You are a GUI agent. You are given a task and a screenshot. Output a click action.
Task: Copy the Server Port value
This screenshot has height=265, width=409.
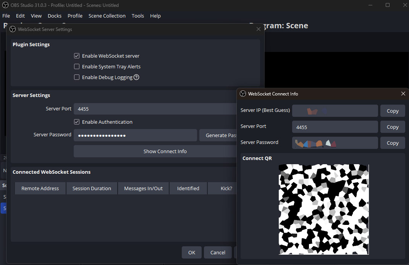[x=393, y=127]
